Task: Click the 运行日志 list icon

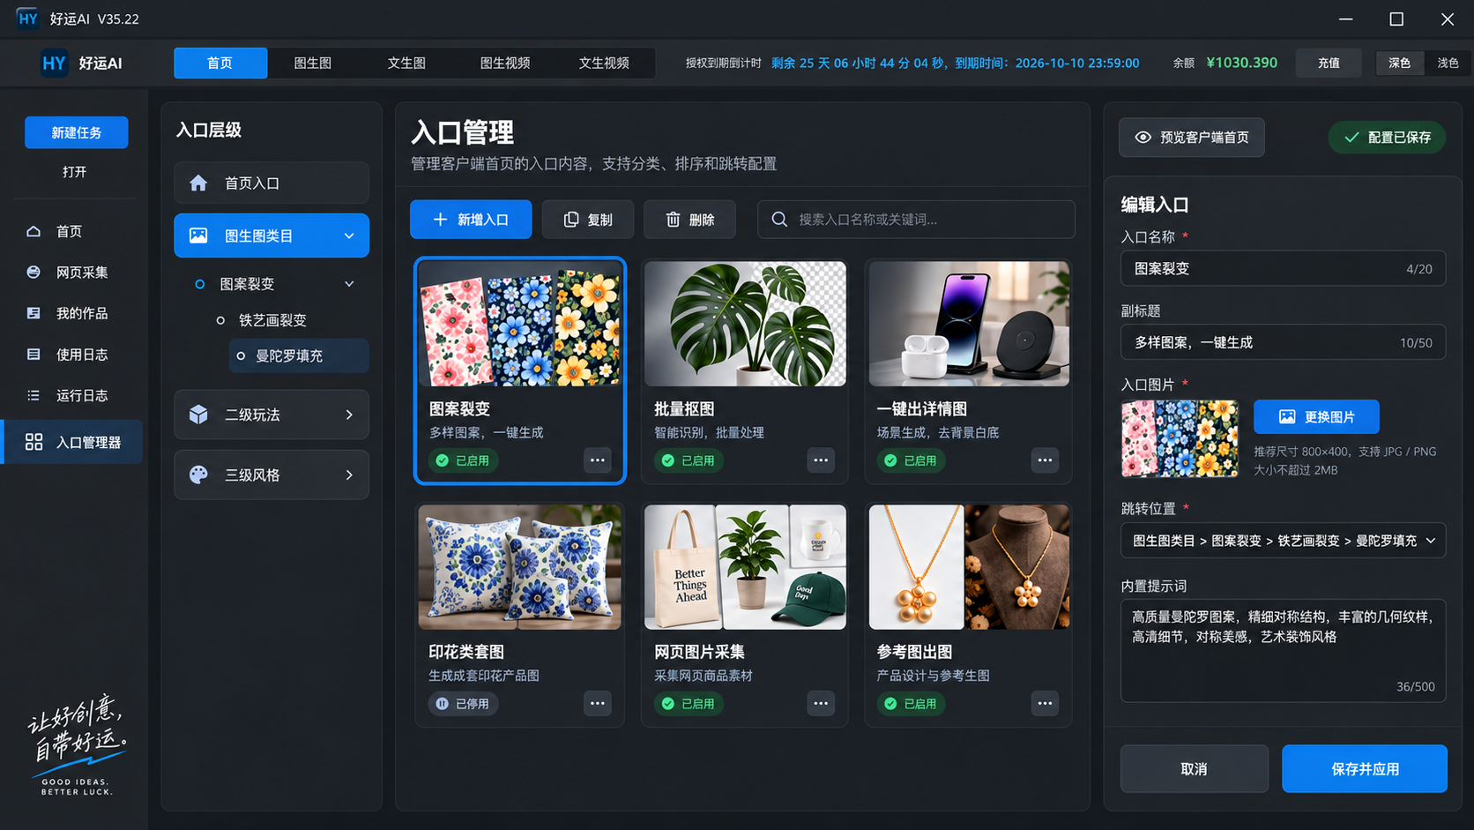Action: pyautogui.click(x=33, y=395)
